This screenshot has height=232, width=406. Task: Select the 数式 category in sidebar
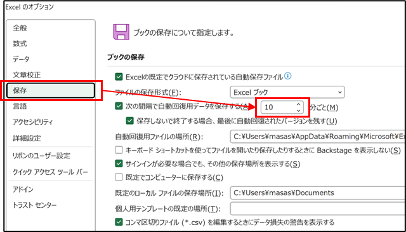coord(20,44)
